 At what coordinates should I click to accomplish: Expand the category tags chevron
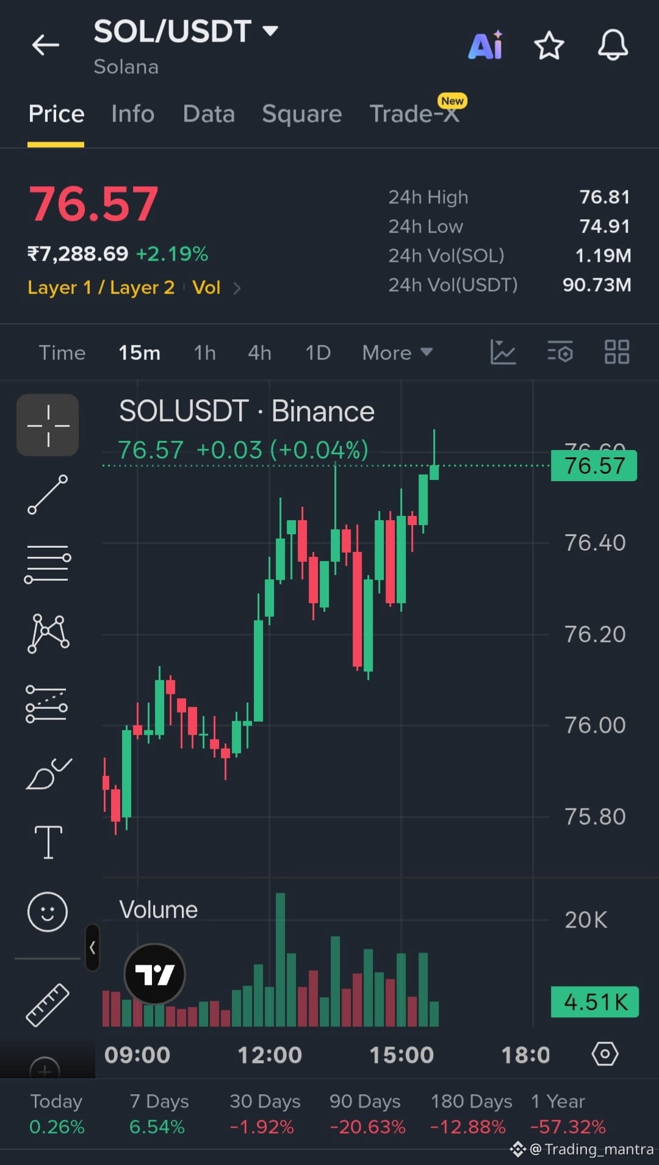click(237, 288)
